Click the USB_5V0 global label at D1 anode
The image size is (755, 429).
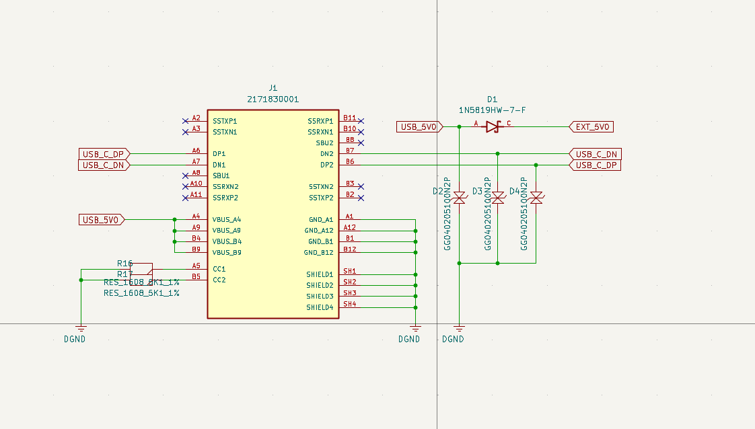tap(419, 127)
